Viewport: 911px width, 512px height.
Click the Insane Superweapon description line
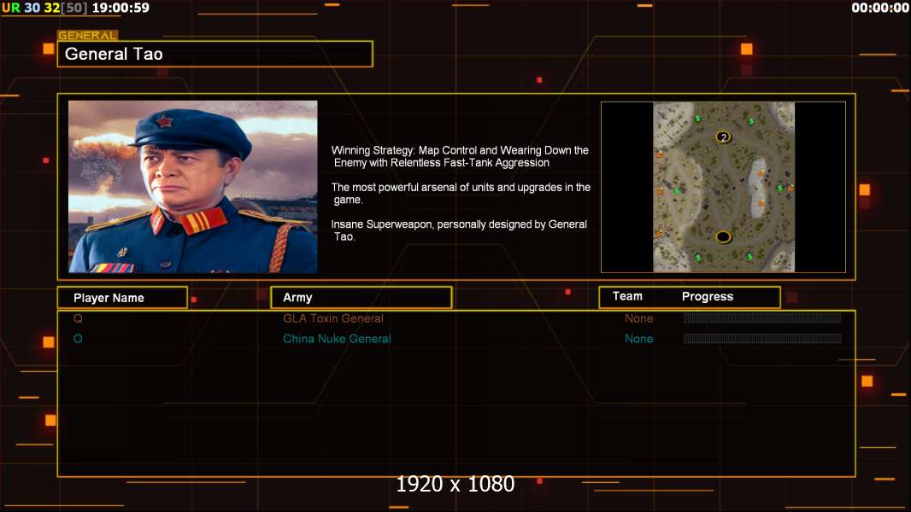[459, 230]
